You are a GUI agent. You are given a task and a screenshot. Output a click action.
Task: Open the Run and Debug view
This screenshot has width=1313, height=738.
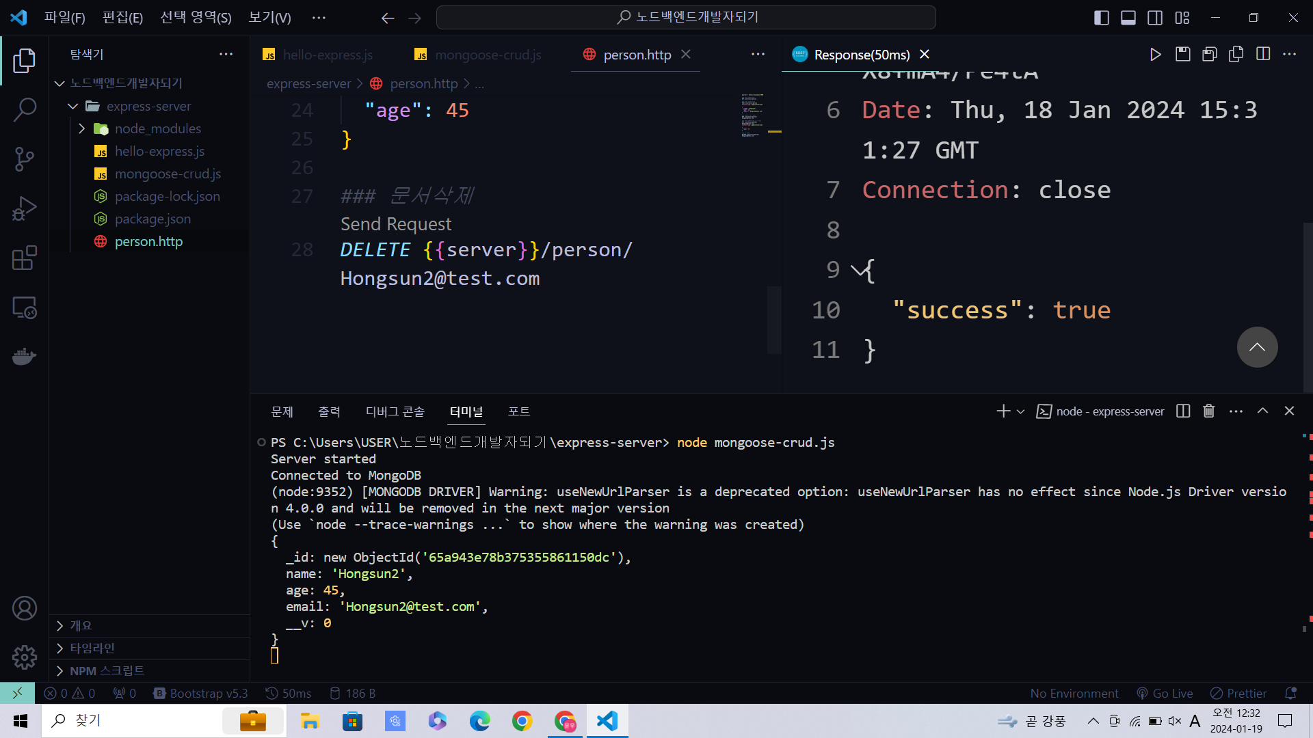coord(25,208)
